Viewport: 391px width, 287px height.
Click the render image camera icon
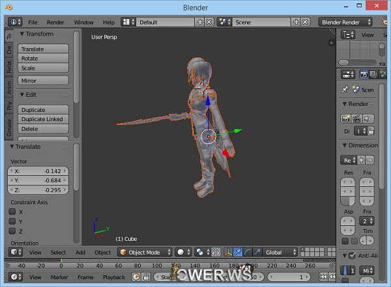(x=347, y=118)
